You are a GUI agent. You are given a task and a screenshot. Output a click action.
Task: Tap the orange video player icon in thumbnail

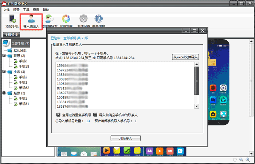106,151
